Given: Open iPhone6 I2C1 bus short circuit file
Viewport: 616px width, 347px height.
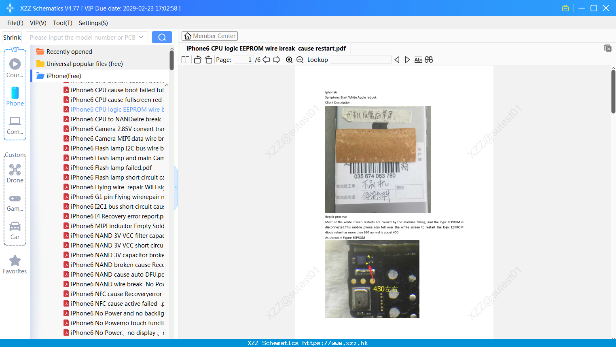Looking at the screenshot, I should [x=114, y=207].
